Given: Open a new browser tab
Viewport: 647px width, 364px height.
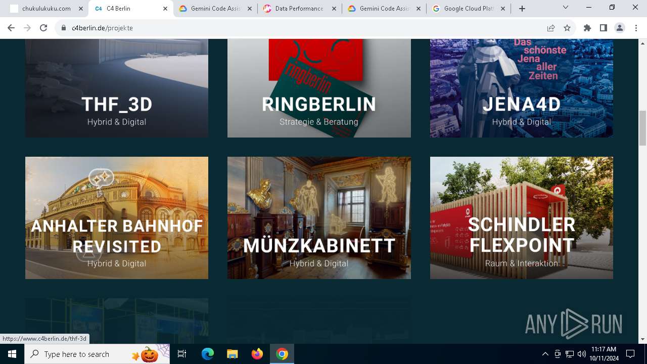Looking at the screenshot, I should coord(522,9).
